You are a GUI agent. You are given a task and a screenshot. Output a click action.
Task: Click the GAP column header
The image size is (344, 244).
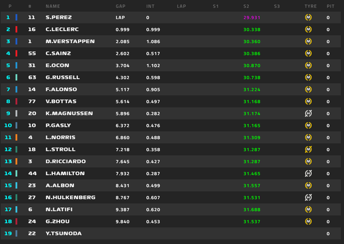tap(120, 6)
